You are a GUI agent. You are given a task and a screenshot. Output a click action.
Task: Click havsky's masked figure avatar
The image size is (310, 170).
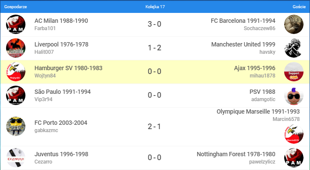point(294,48)
